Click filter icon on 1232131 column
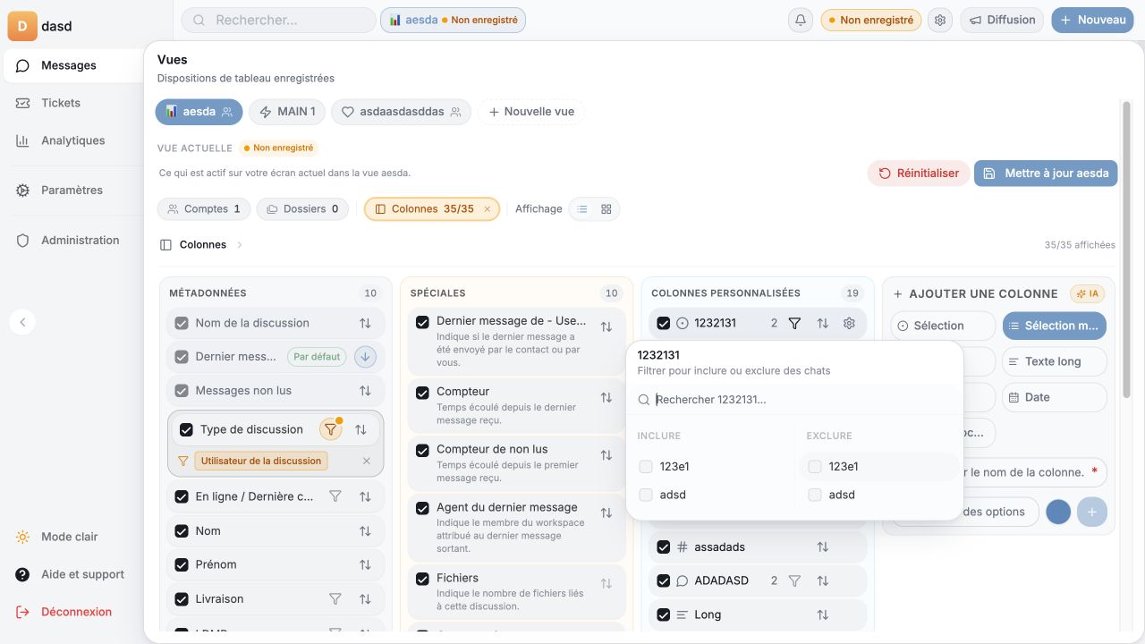The image size is (1145, 644). pos(794,323)
